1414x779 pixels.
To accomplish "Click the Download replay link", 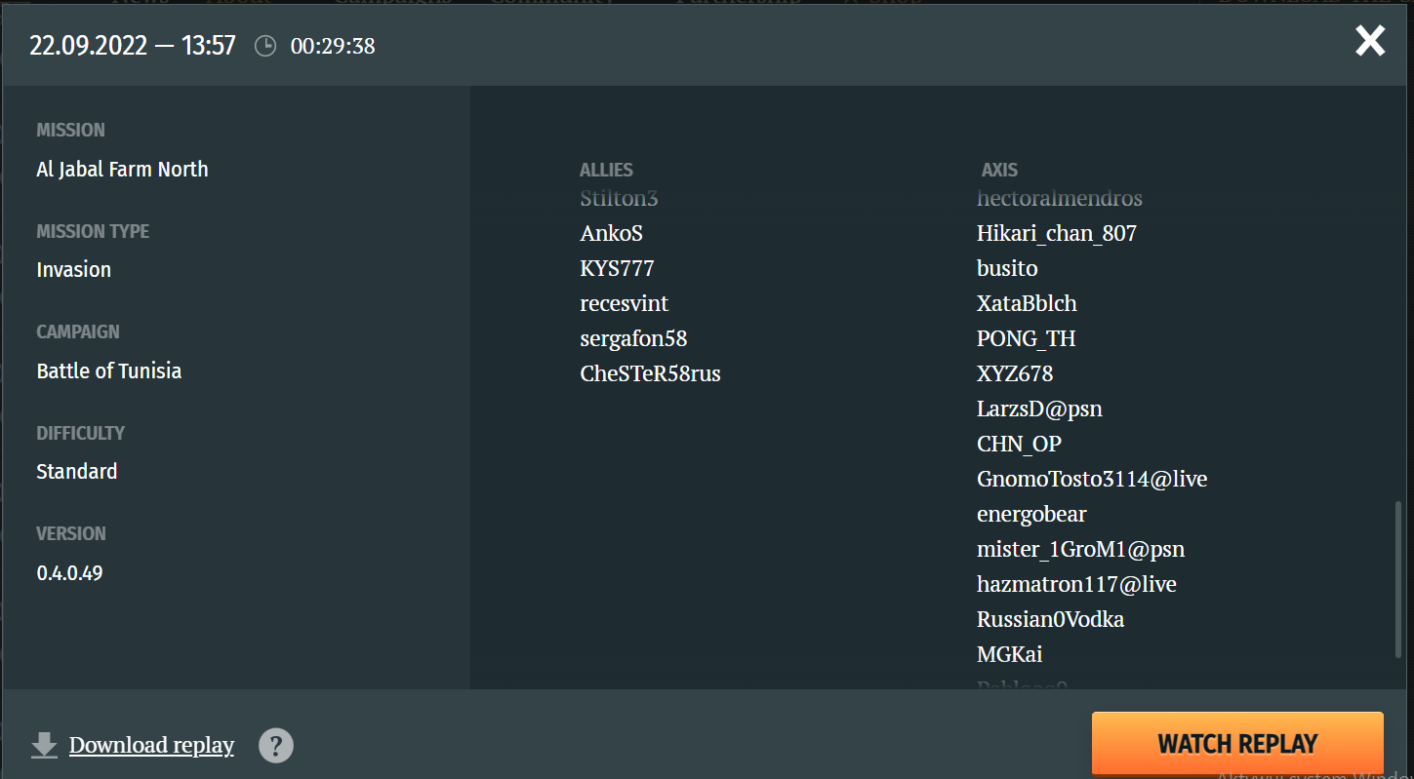I will 151,745.
